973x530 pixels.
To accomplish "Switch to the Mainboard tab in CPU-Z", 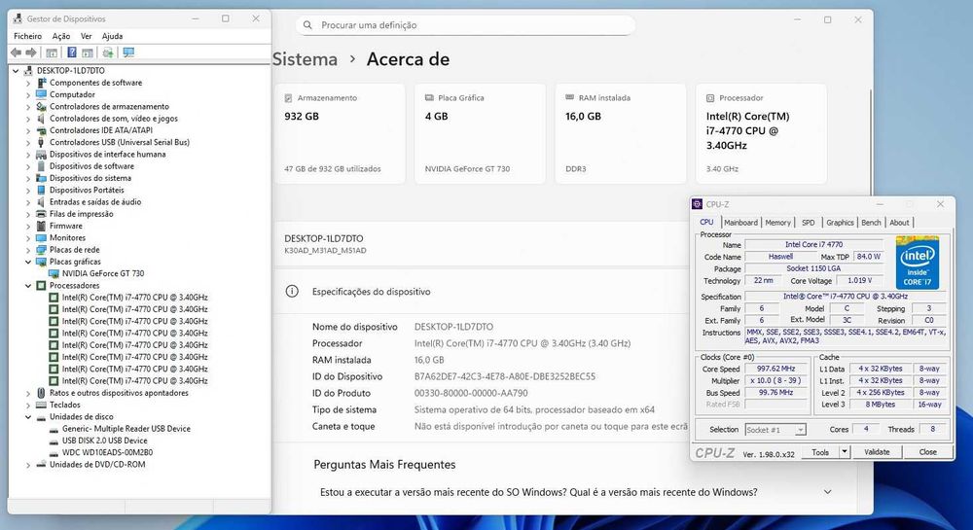I will coord(740,223).
